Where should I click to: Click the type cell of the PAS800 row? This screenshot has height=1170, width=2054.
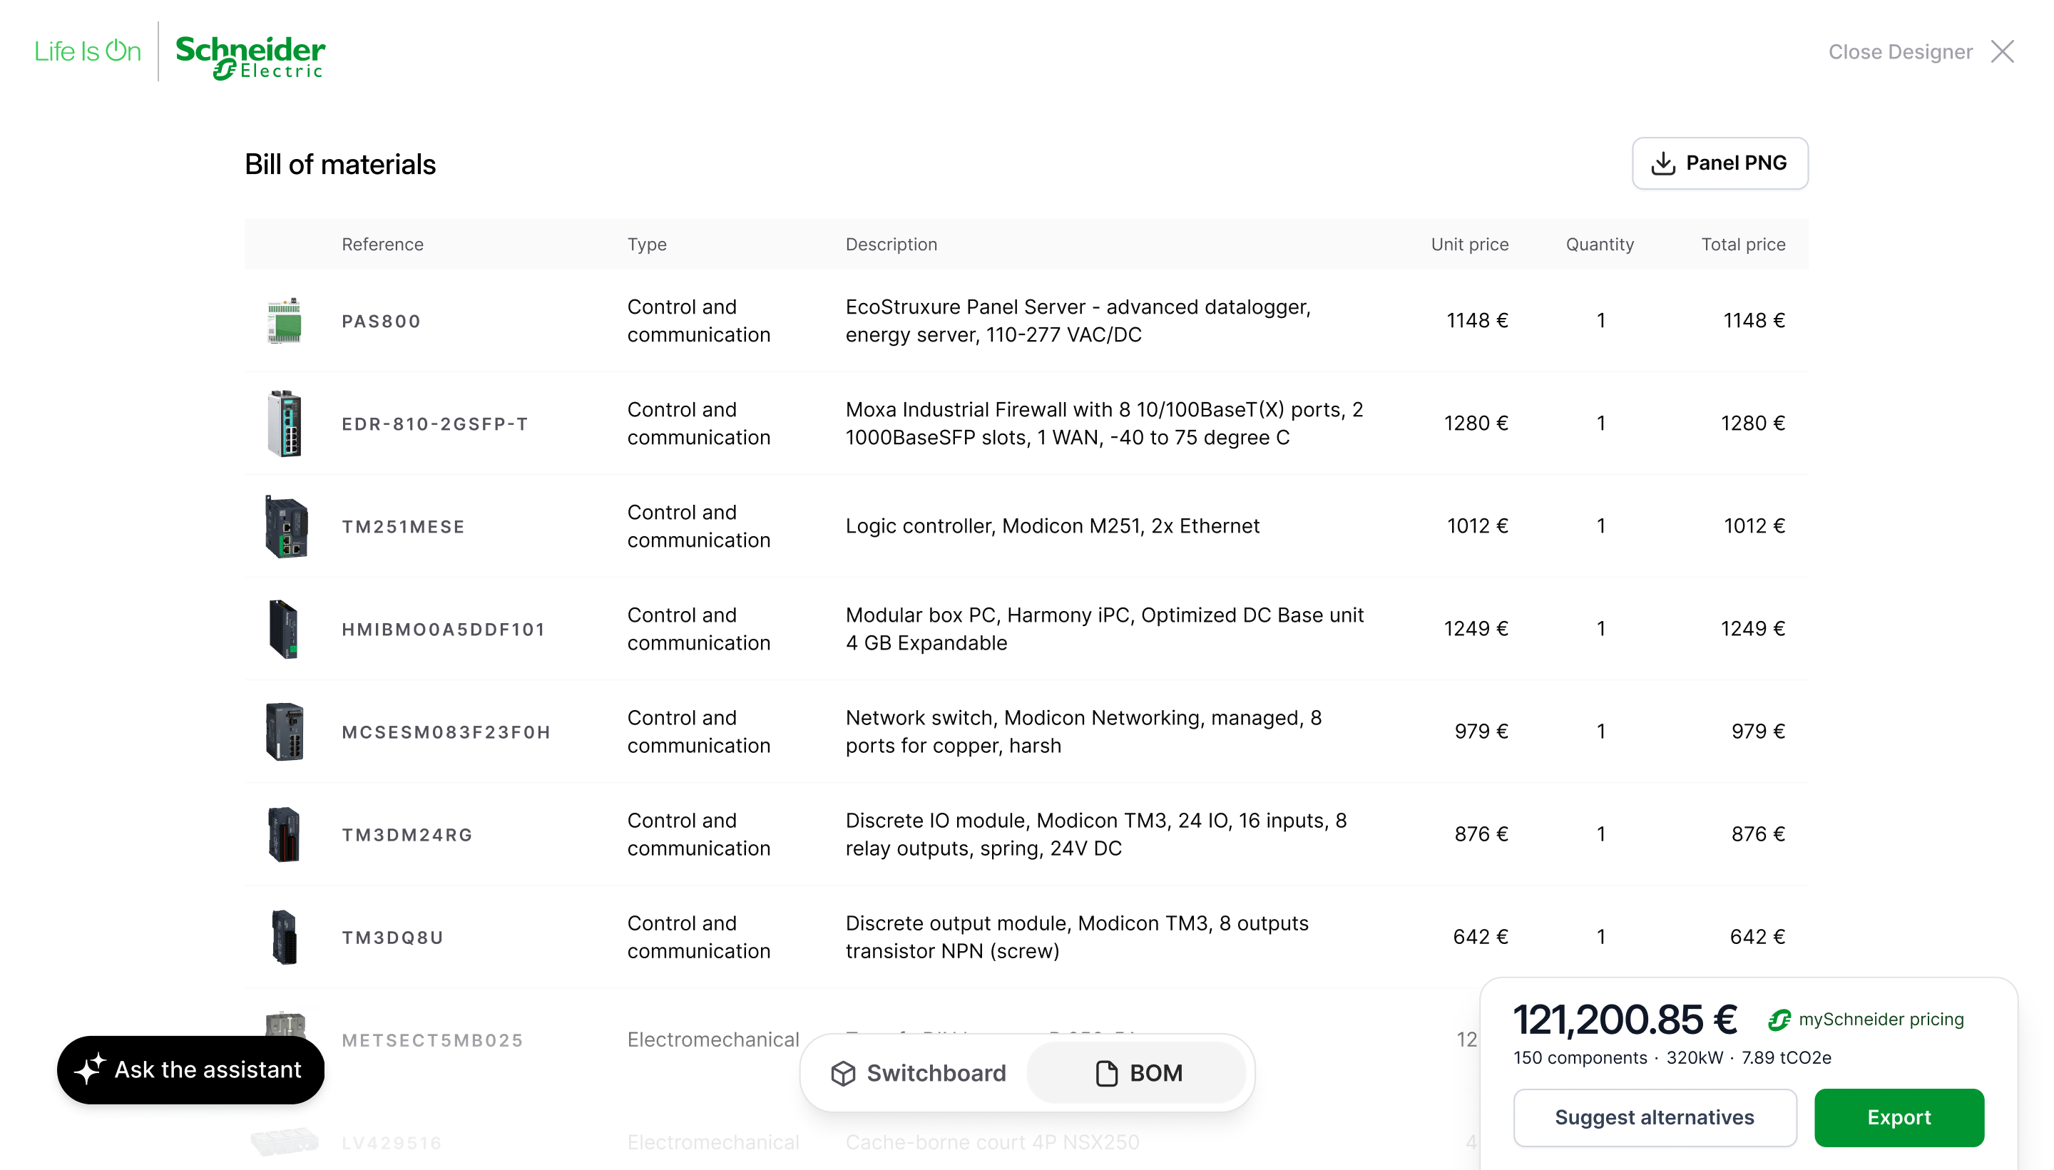698,321
